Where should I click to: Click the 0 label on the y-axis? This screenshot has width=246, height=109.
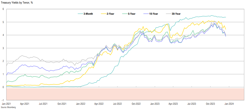pyautogui.click(x=3, y=87)
